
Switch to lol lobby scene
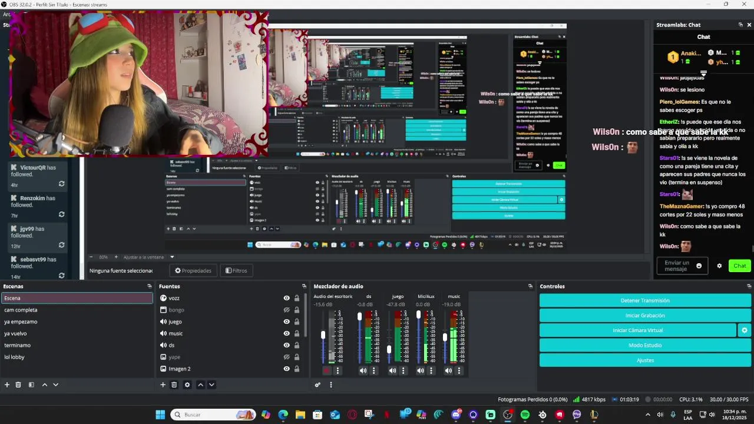tap(77, 357)
